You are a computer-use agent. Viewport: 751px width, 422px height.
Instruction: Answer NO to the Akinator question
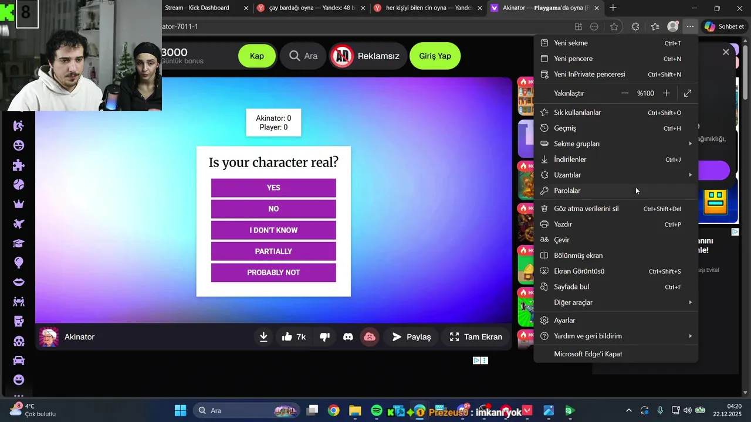273,209
